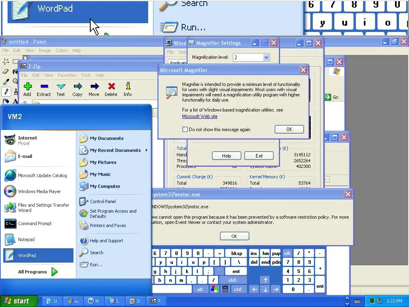Click the up arrow key on On-Screen Keyboard

265,280
